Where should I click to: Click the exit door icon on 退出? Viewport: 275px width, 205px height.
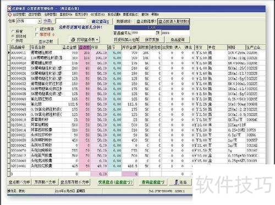[177, 182]
